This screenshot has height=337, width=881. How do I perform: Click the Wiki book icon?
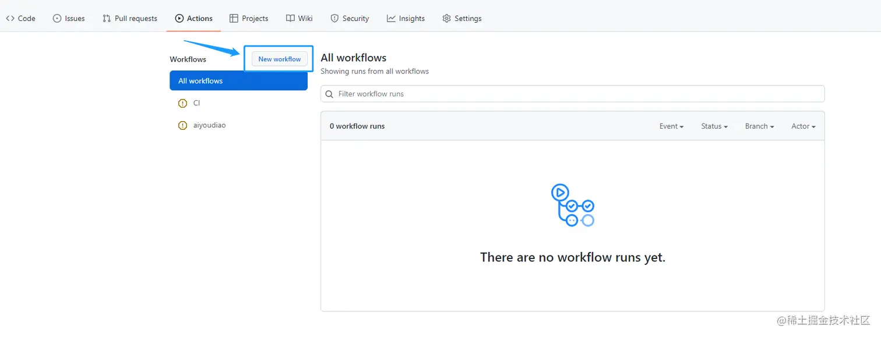pos(290,19)
